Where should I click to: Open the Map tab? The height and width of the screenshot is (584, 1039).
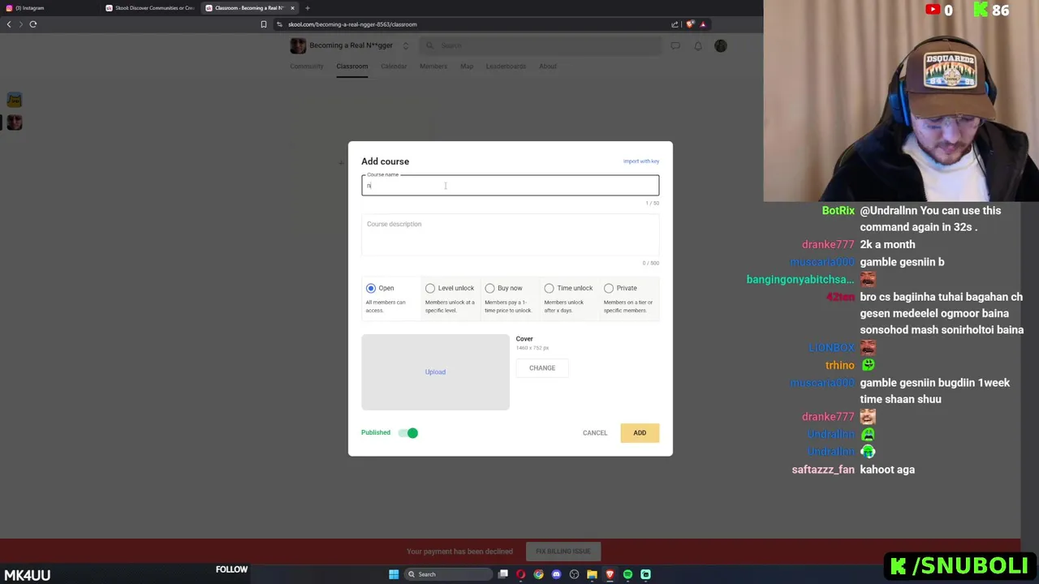pos(467,67)
